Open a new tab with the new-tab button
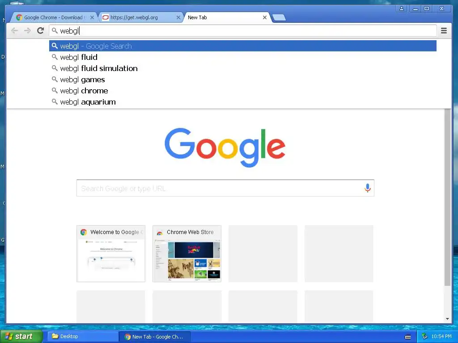 click(279, 17)
